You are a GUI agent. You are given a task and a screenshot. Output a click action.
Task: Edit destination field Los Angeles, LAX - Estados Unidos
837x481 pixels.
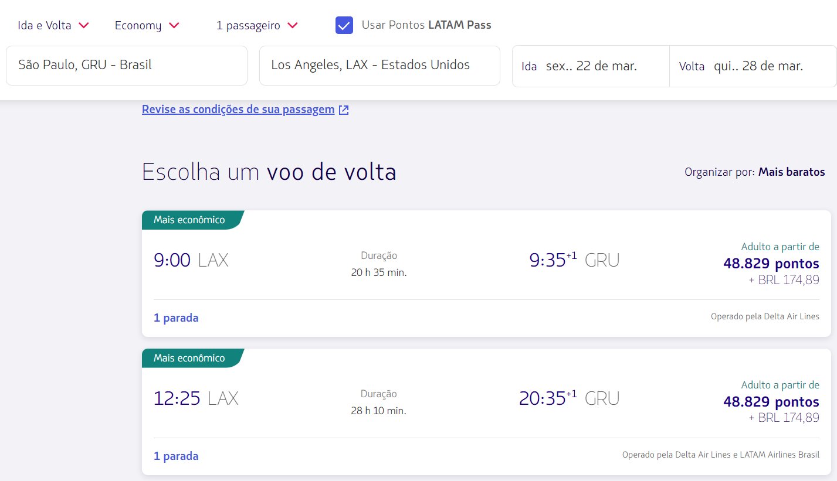pyautogui.click(x=379, y=66)
